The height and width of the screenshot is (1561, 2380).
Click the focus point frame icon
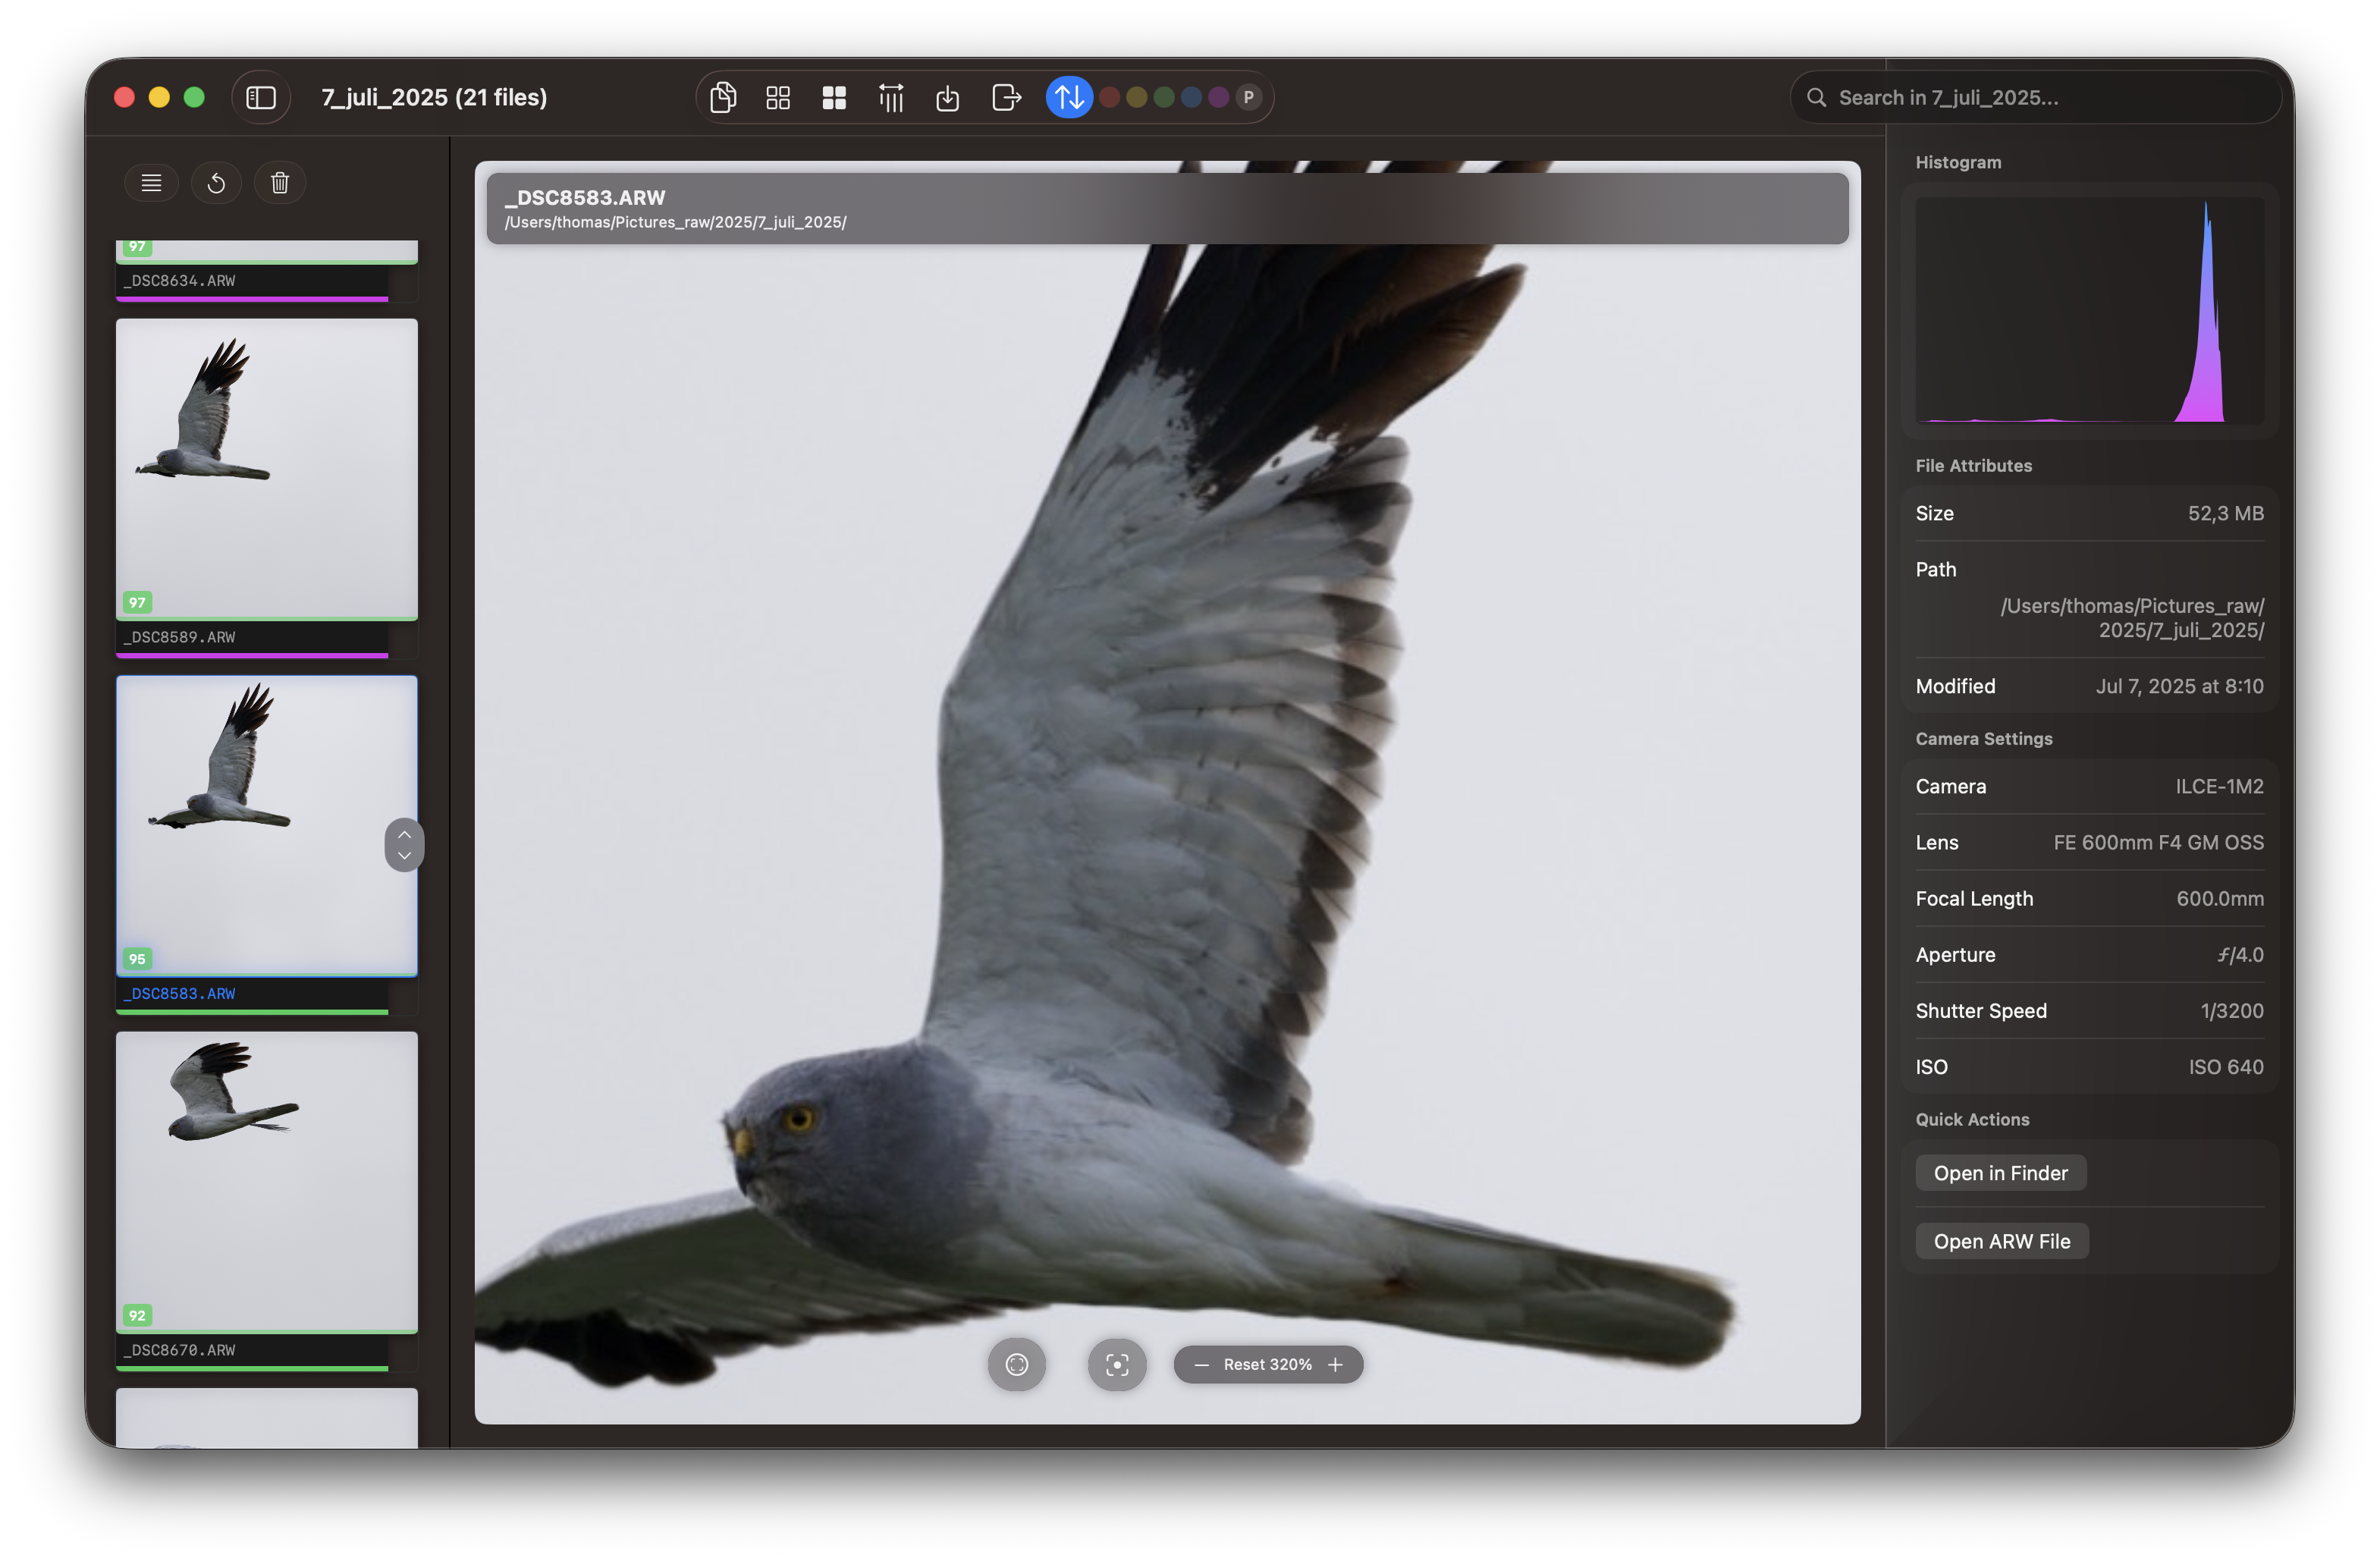[x=1117, y=1364]
